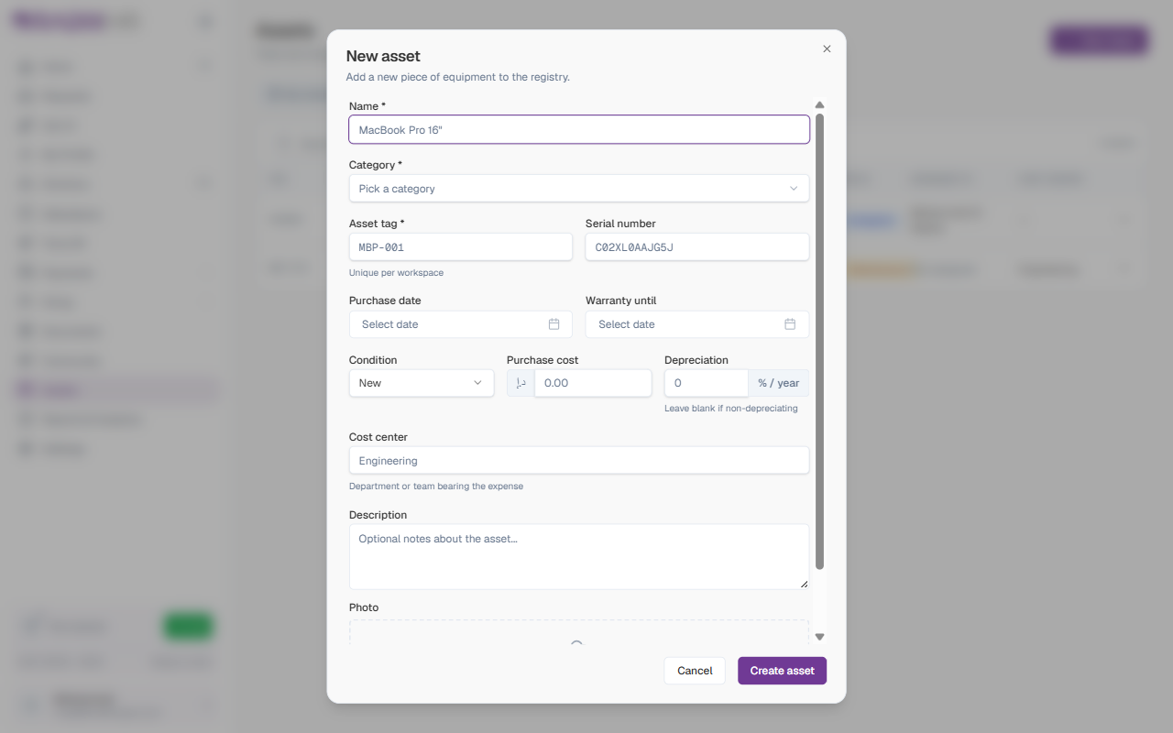Open the Category dropdown
This screenshot has height=733, width=1173.
tap(579, 189)
